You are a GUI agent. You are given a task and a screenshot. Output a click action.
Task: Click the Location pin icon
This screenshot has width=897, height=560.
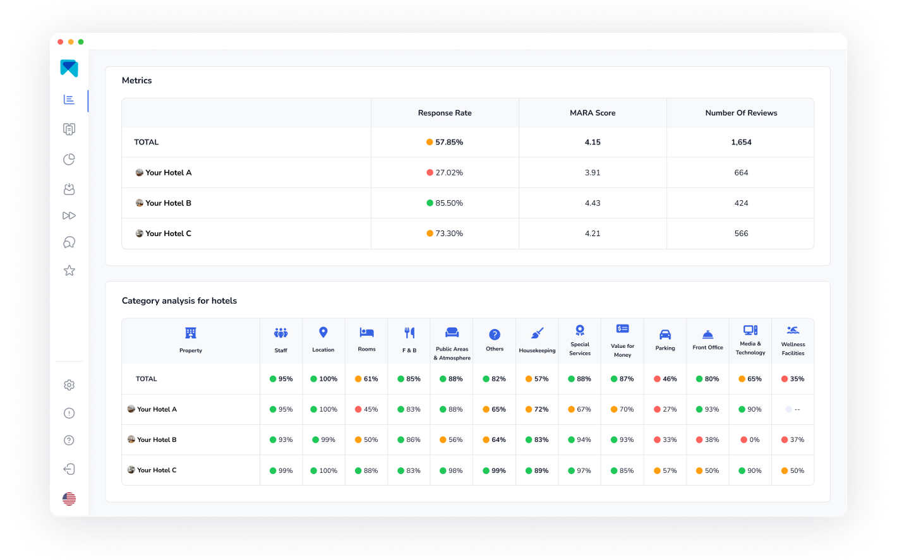323,332
